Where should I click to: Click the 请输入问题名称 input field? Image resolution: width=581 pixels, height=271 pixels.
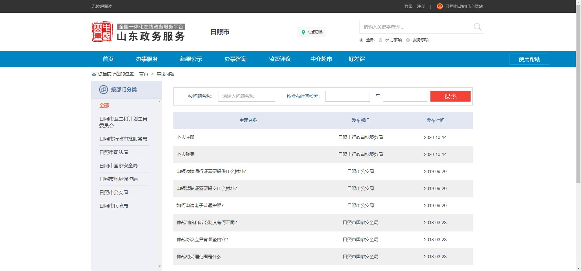click(x=246, y=96)
